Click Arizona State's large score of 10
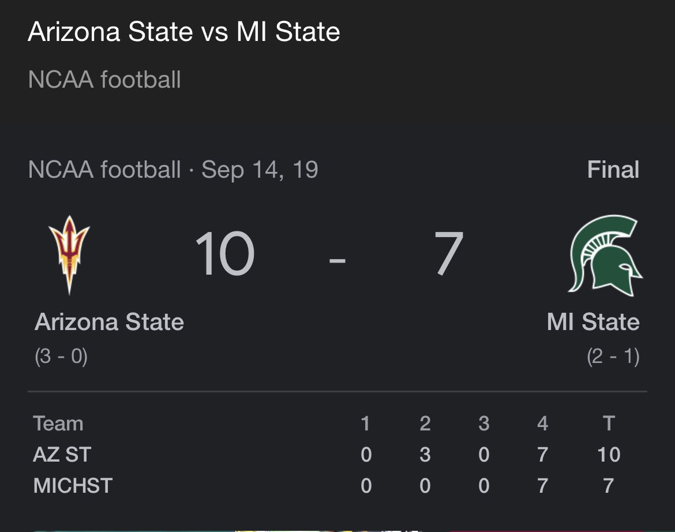The width and height of the screenshot is (675, 532). pyautogui.click(x=225, y=253)
